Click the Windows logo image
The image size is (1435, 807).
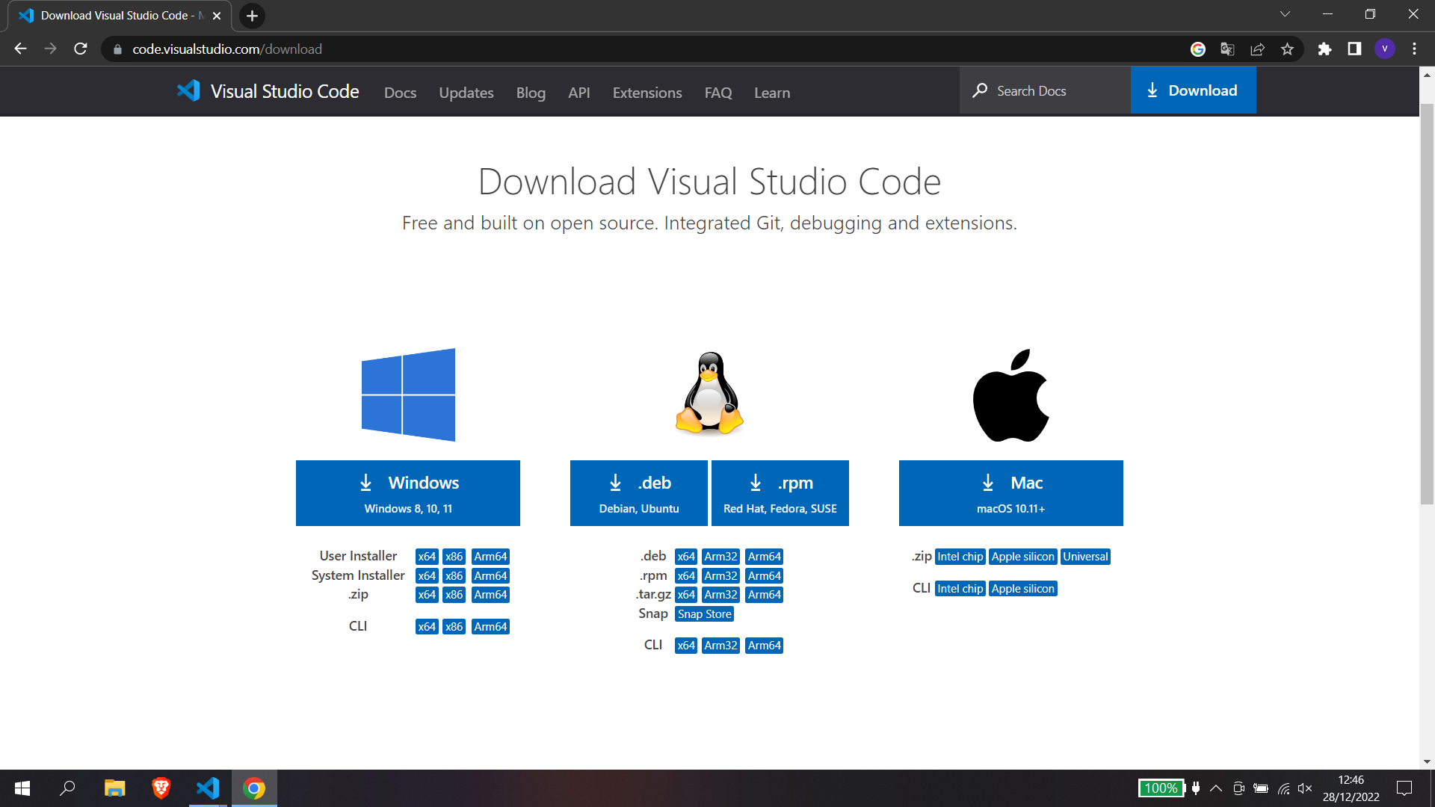click(408, 395)
